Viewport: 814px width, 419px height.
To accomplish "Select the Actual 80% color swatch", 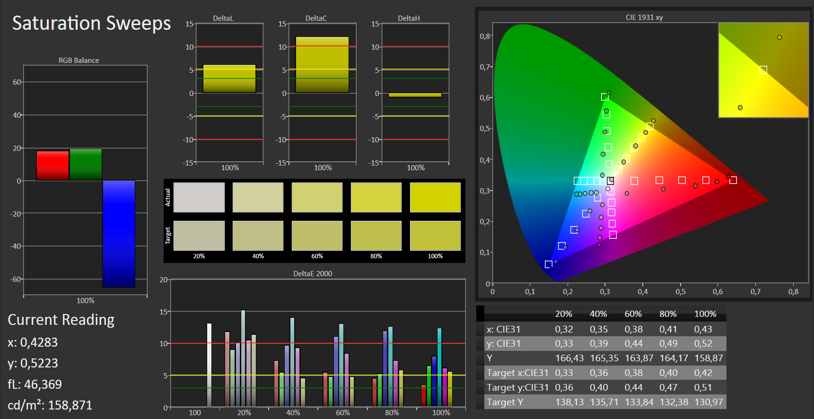I will (x=376, y=197).
